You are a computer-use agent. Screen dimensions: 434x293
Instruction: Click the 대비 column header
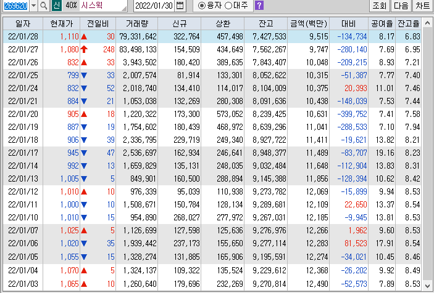[349, 24]
